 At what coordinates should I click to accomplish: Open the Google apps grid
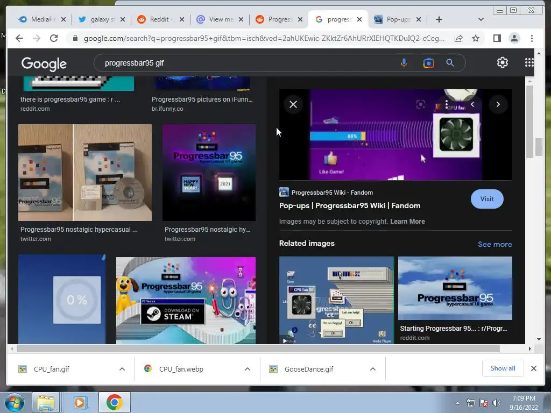click(529, 62)
